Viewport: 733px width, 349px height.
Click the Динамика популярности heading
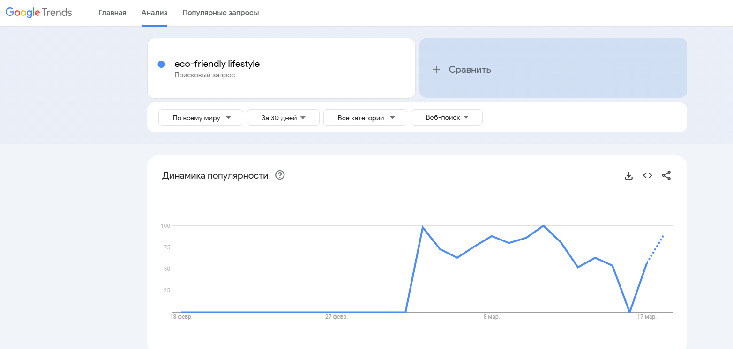click(215, 176)
